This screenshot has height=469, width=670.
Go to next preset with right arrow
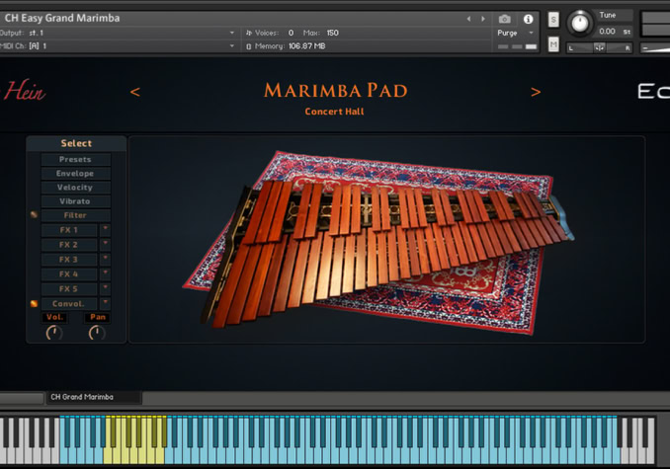536,92
